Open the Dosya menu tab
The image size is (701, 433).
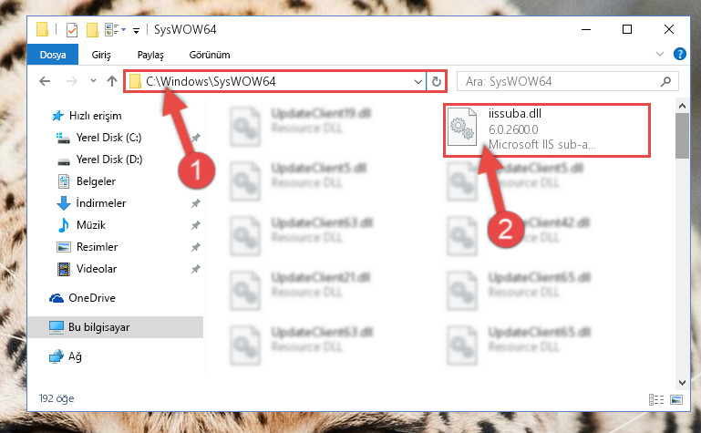[53, 55]
